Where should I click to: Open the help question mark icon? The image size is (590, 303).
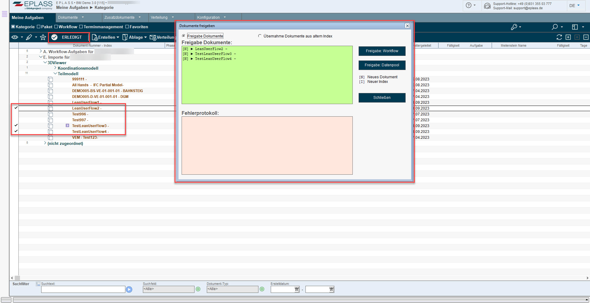pos(468,5)
